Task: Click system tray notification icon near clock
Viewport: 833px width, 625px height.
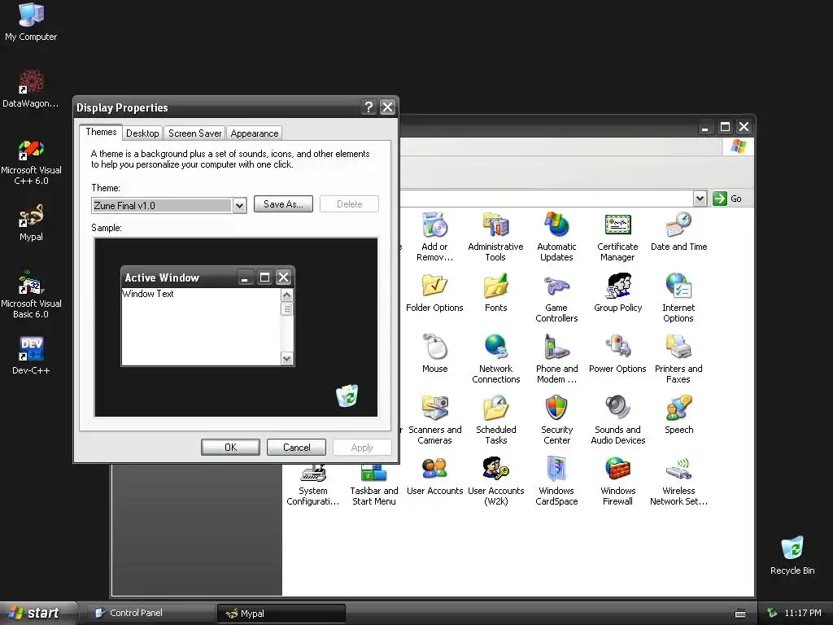Action: tap(773, 614)
